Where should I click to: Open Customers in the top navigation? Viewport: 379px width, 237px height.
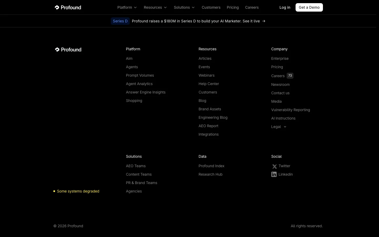click(x=211, y=7)
